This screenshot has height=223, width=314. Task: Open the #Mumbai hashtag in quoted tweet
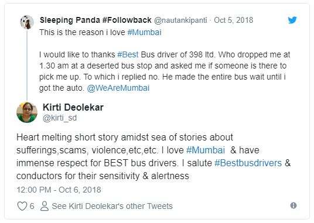click(144, 32)
